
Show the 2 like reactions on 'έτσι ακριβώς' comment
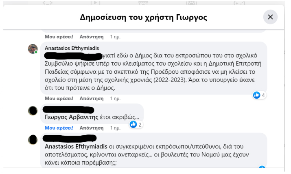(136, 124)
